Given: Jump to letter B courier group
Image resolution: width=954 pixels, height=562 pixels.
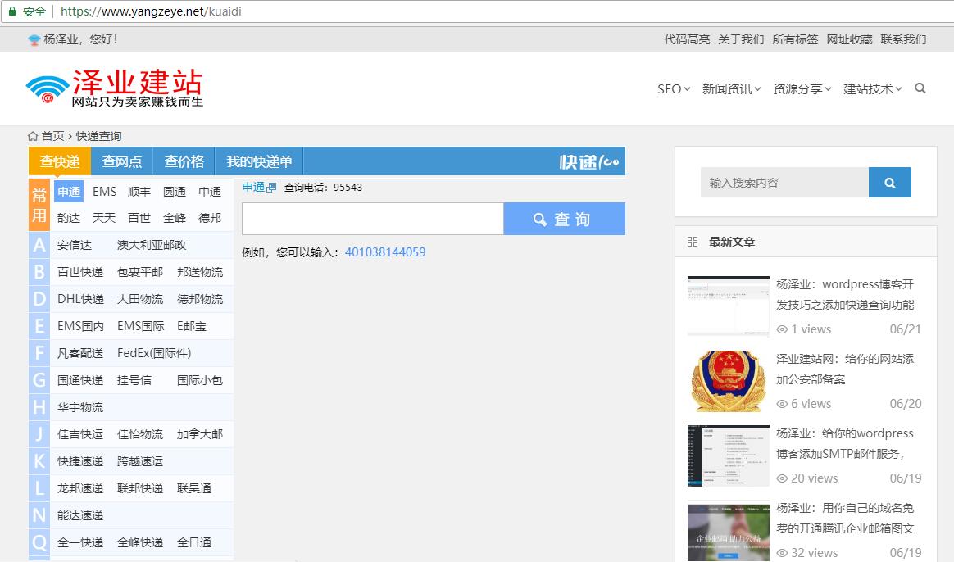Looking at the screenshot, I should click(39, 272).
